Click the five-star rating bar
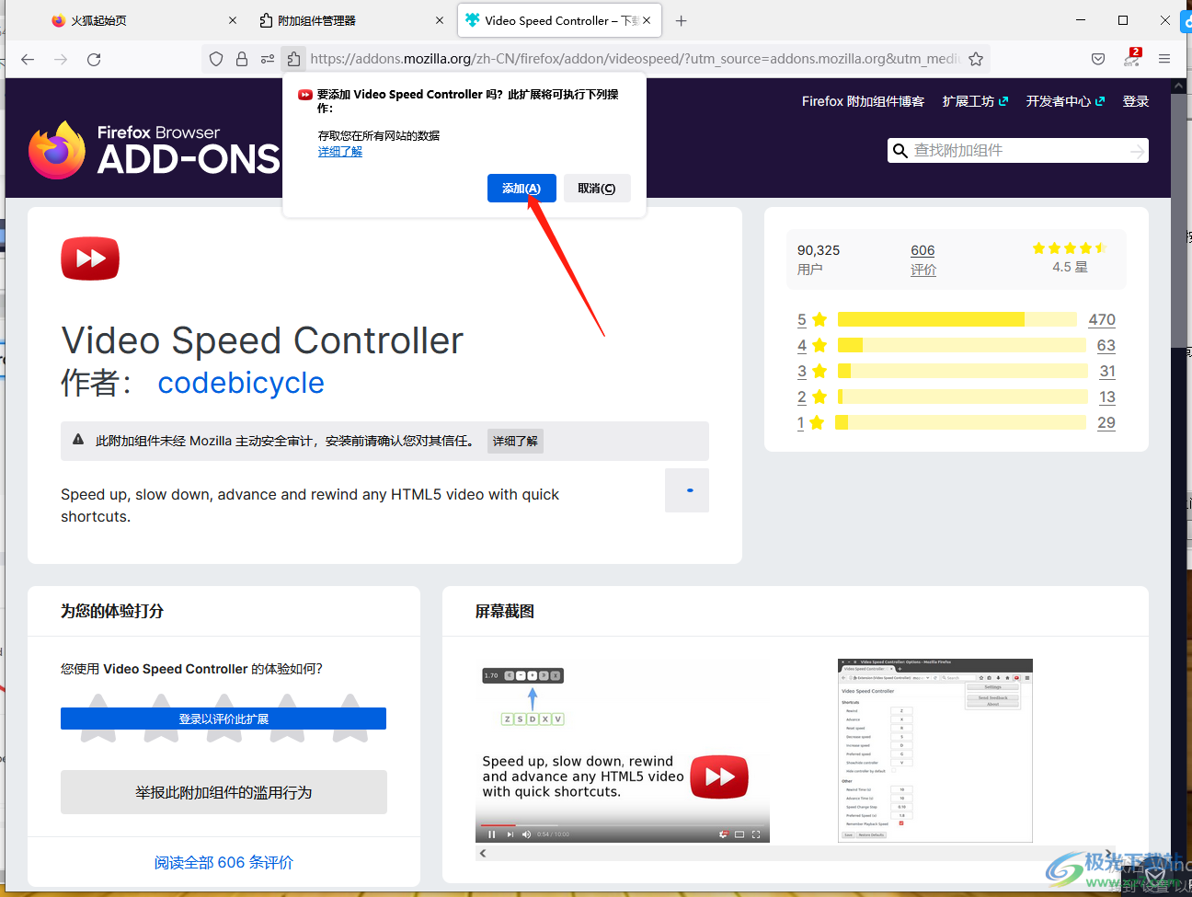 tap(957, 319)
